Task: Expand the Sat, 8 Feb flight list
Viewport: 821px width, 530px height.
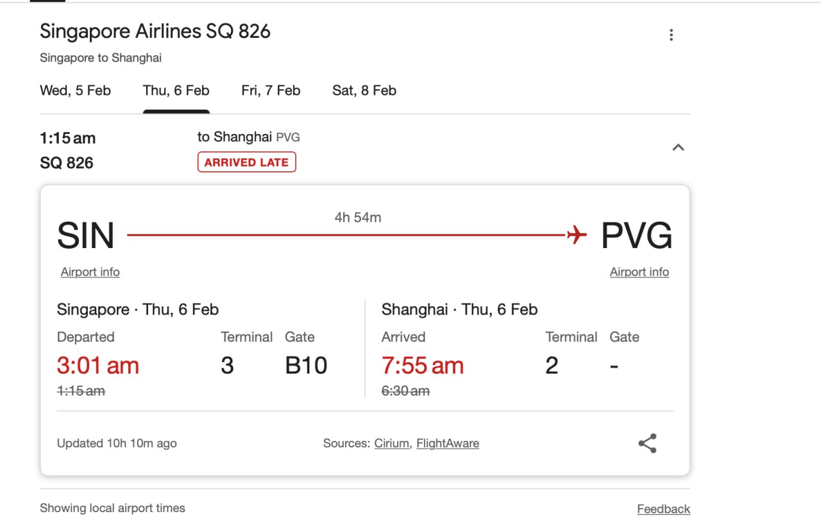Action: coord(364,90)
